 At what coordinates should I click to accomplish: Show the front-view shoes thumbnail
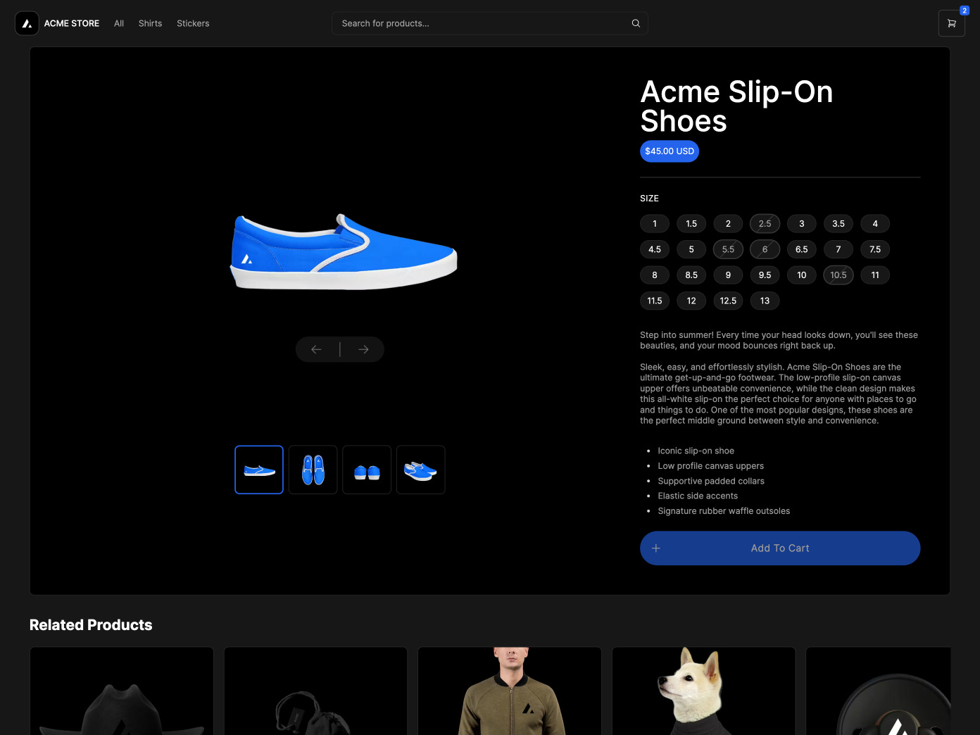[367, 470]
